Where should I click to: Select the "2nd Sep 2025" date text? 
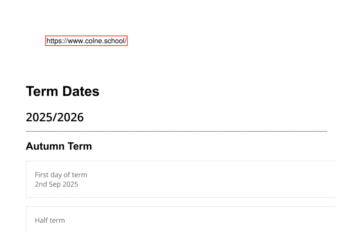pos(56,184)
